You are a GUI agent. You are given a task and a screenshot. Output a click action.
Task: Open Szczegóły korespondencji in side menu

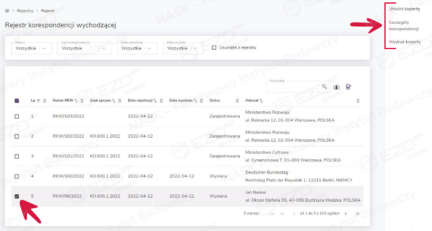click(x=403, y=26)
